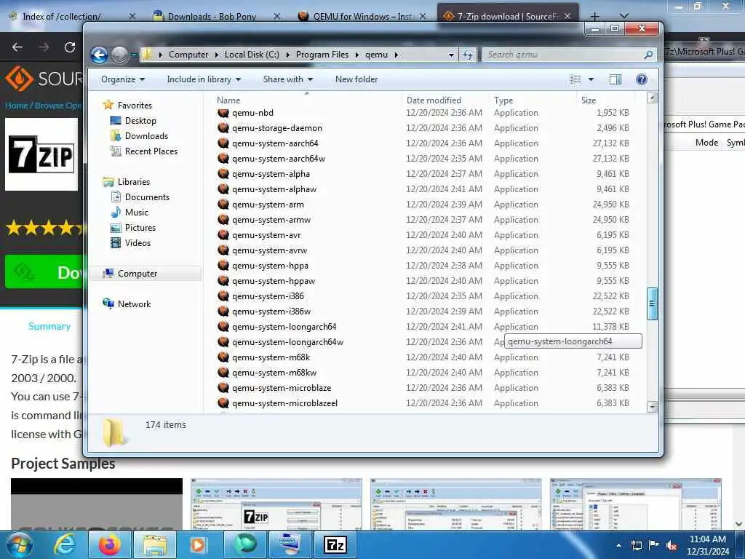Open the second project sample thumbnail
Image resolution: width=745 pixels, height=559 pixels.
pos(276,504)
